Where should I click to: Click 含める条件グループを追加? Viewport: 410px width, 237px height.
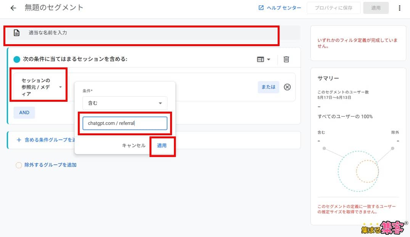pyautogui.click(x=46, y=140)
